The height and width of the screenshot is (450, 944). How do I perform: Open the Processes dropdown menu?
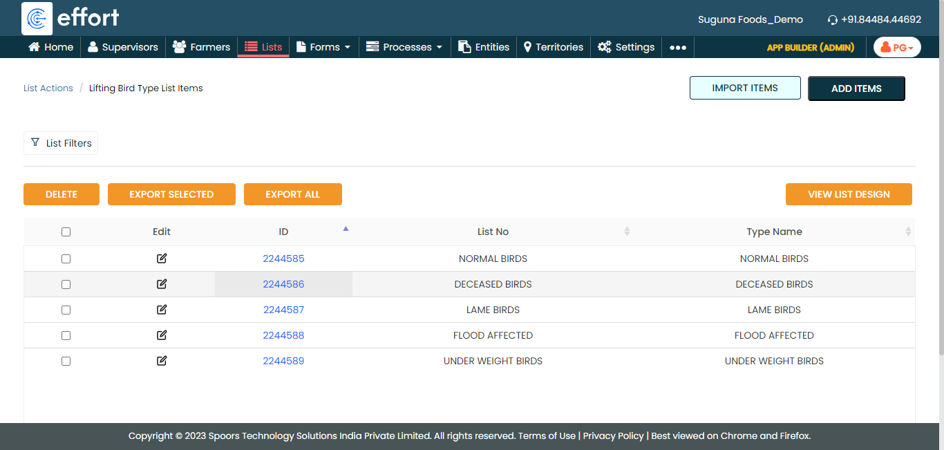pyautogui.click(x=404, y=47)
